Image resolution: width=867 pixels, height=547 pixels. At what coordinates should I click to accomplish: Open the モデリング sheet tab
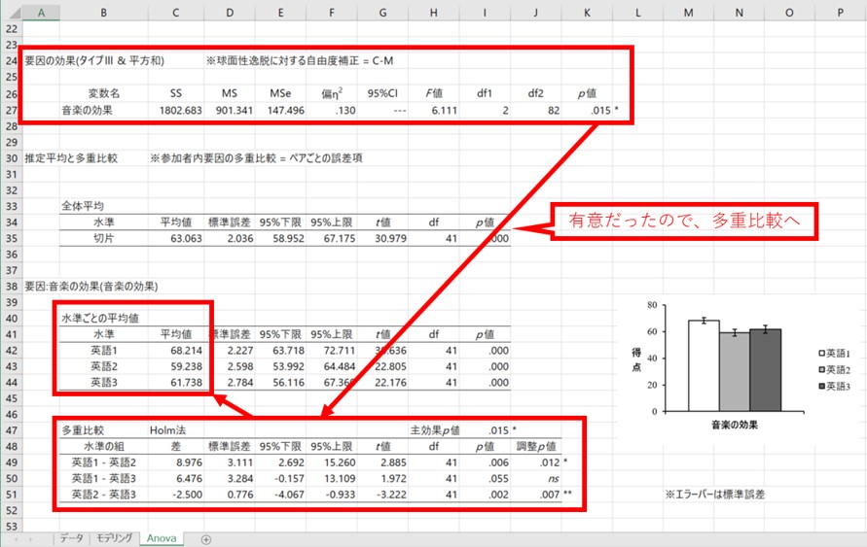click(114, 538)
